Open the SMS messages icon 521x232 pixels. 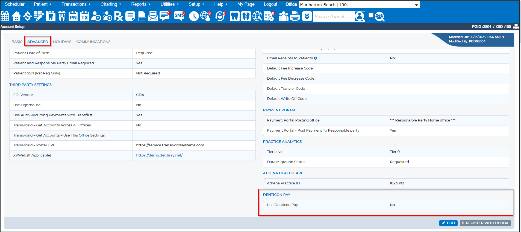(x=179, y=16)
